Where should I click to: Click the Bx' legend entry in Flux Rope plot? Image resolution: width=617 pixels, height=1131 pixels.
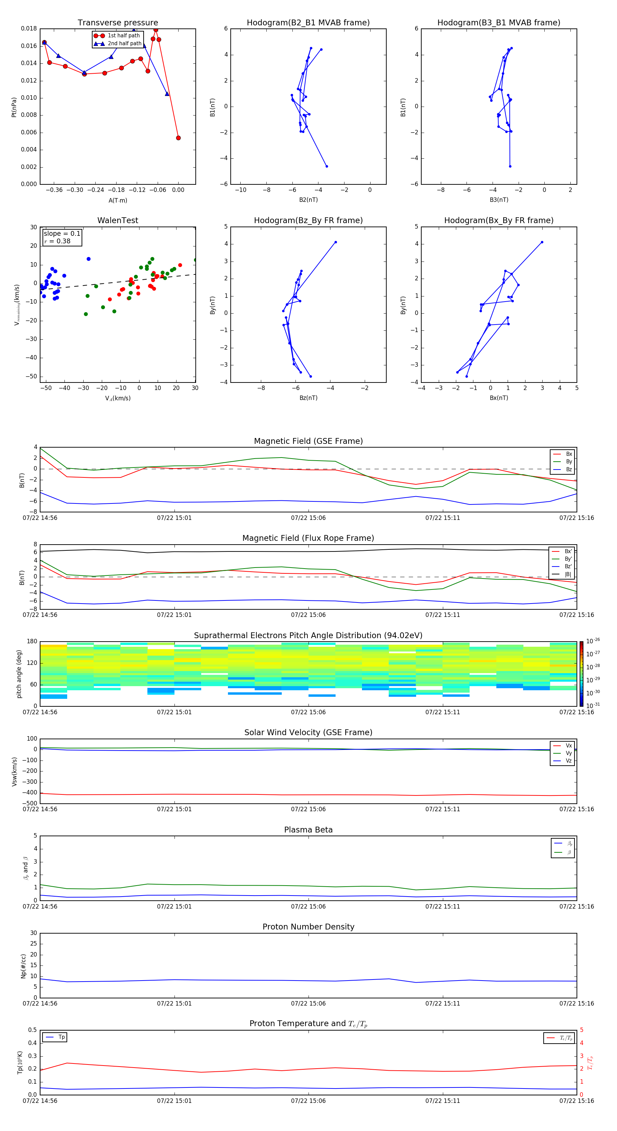(x=562, y=551)
